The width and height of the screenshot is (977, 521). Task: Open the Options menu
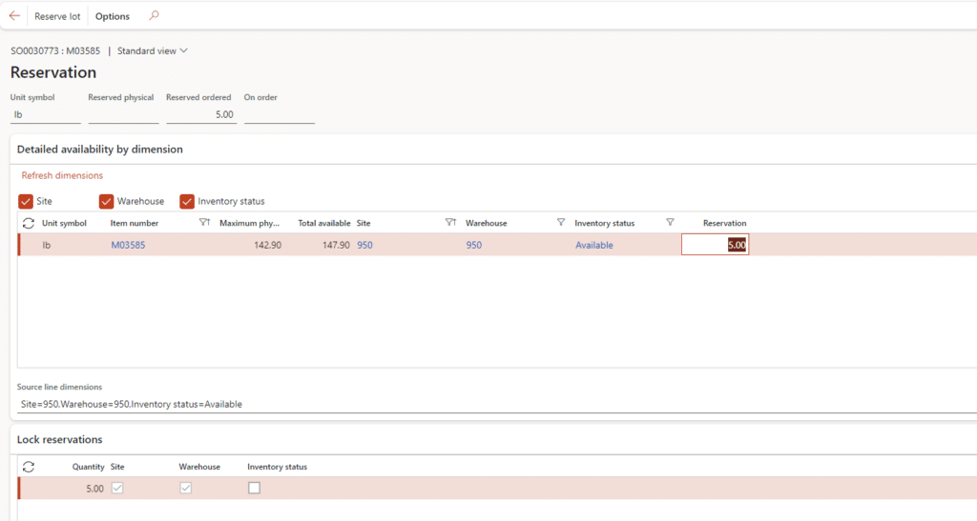(113, 16)
